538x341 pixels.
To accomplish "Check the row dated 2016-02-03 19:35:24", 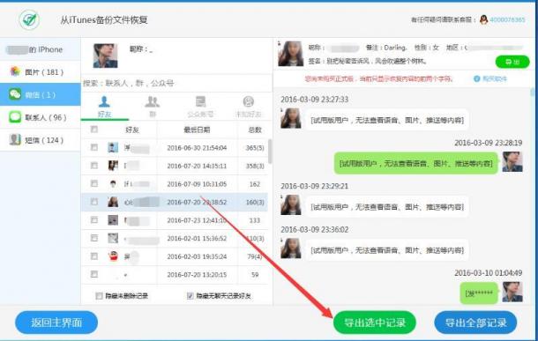I will tap(94, 256).
